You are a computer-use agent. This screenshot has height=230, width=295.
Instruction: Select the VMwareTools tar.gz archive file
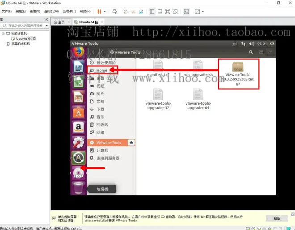click(x=238, y=74)
